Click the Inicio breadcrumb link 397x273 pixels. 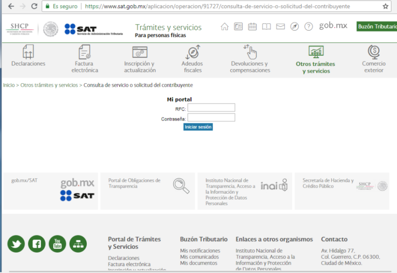pos(9,85)
